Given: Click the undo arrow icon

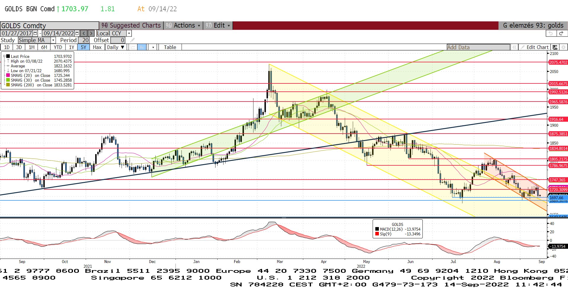Looking at the screenshot, I should 551,33.
